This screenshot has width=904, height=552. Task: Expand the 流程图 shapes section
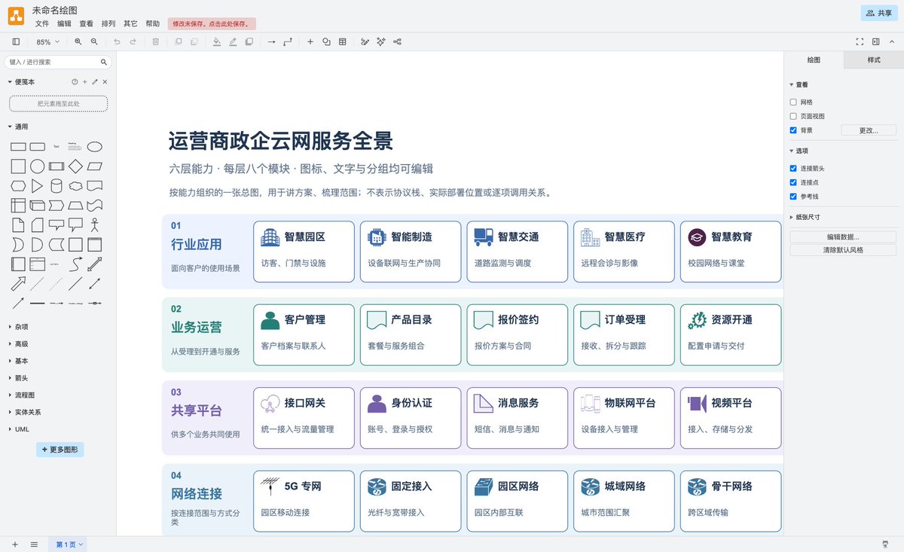[x=21, y=395]
